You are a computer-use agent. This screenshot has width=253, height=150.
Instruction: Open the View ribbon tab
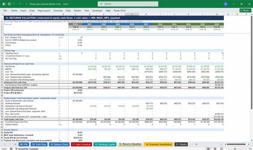[x=87, y=10]
